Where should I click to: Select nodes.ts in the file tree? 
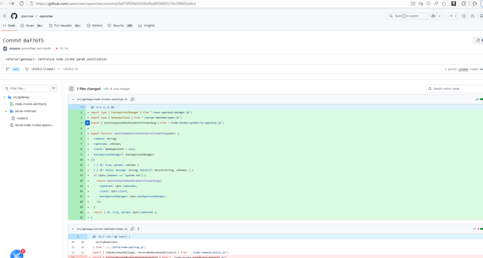pyautogui.click(x=22, y=118)
